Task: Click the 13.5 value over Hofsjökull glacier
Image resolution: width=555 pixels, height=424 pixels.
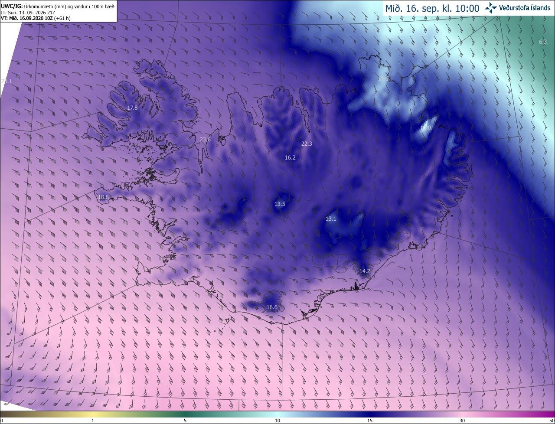Action: (280, 204)
